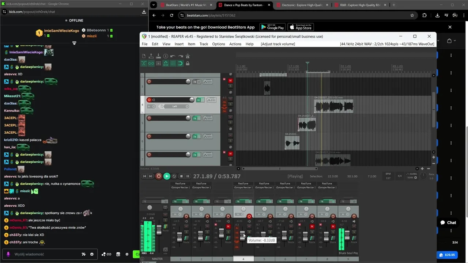
Task: Toggle snap magnet icon in REAPER toolbar
Action: tap(180, 63)
